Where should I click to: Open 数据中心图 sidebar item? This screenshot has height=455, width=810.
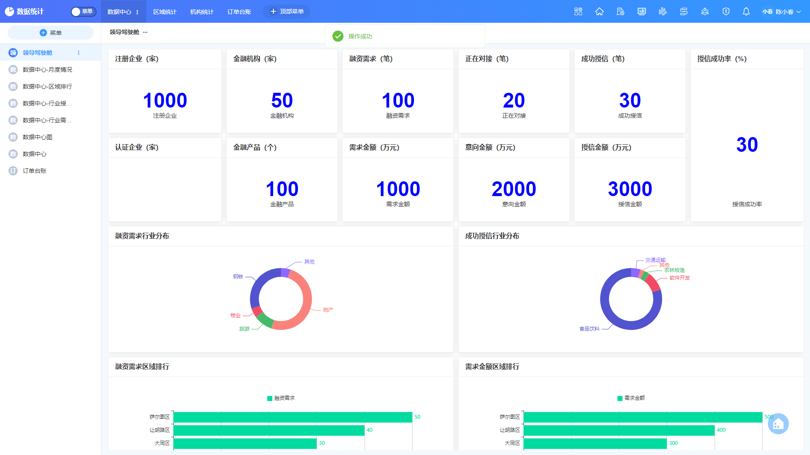pyautogui.click(x=50, y=137)
